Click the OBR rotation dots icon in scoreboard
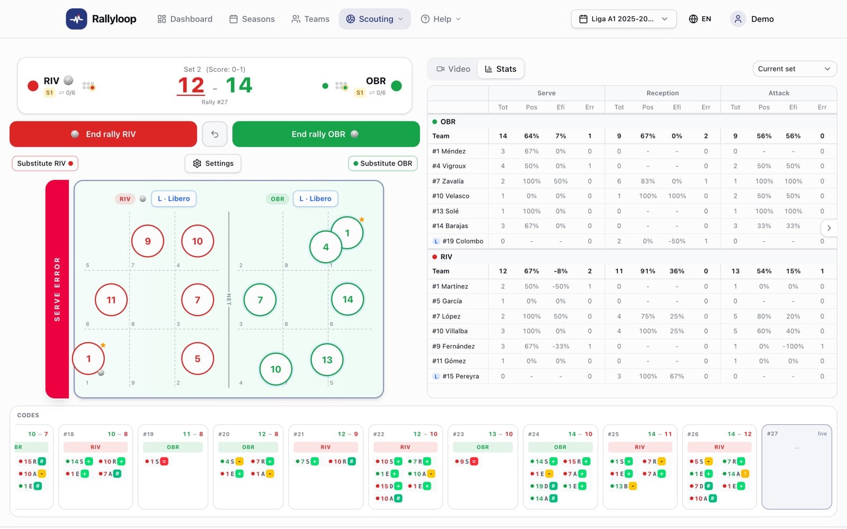The width and height of the screenshot is (847, 529). (x=341, y=85)
